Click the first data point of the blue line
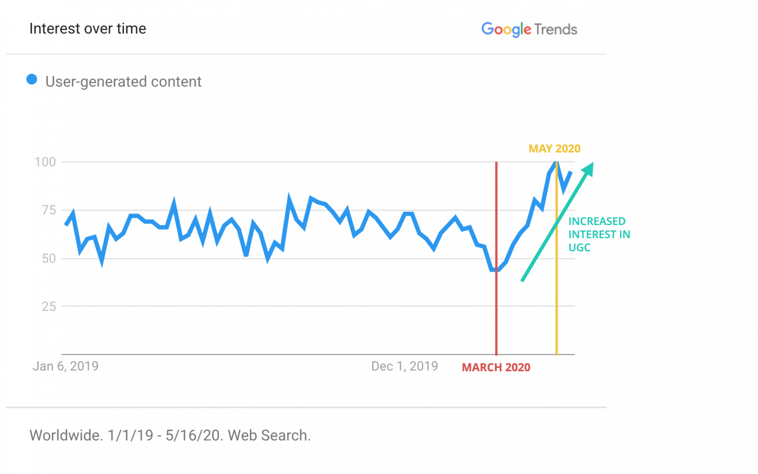 [x=66, y=224]
